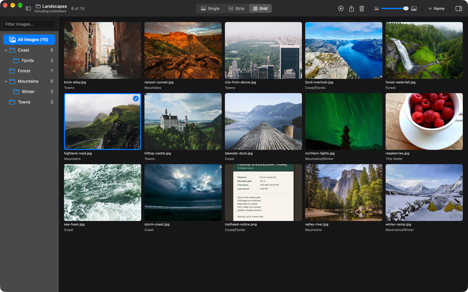Viewport: 468px width, 292px height.
Task: Click the Mountains folder icon
Action: (12, 81)
